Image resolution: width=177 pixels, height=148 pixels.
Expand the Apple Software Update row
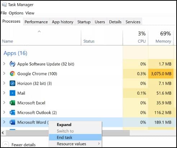(x=4, y=64)
